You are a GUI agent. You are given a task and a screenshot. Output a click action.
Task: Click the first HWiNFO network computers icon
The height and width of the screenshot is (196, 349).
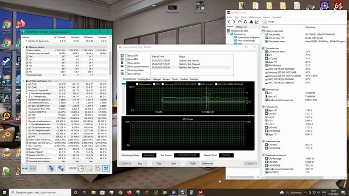[51, 168]
